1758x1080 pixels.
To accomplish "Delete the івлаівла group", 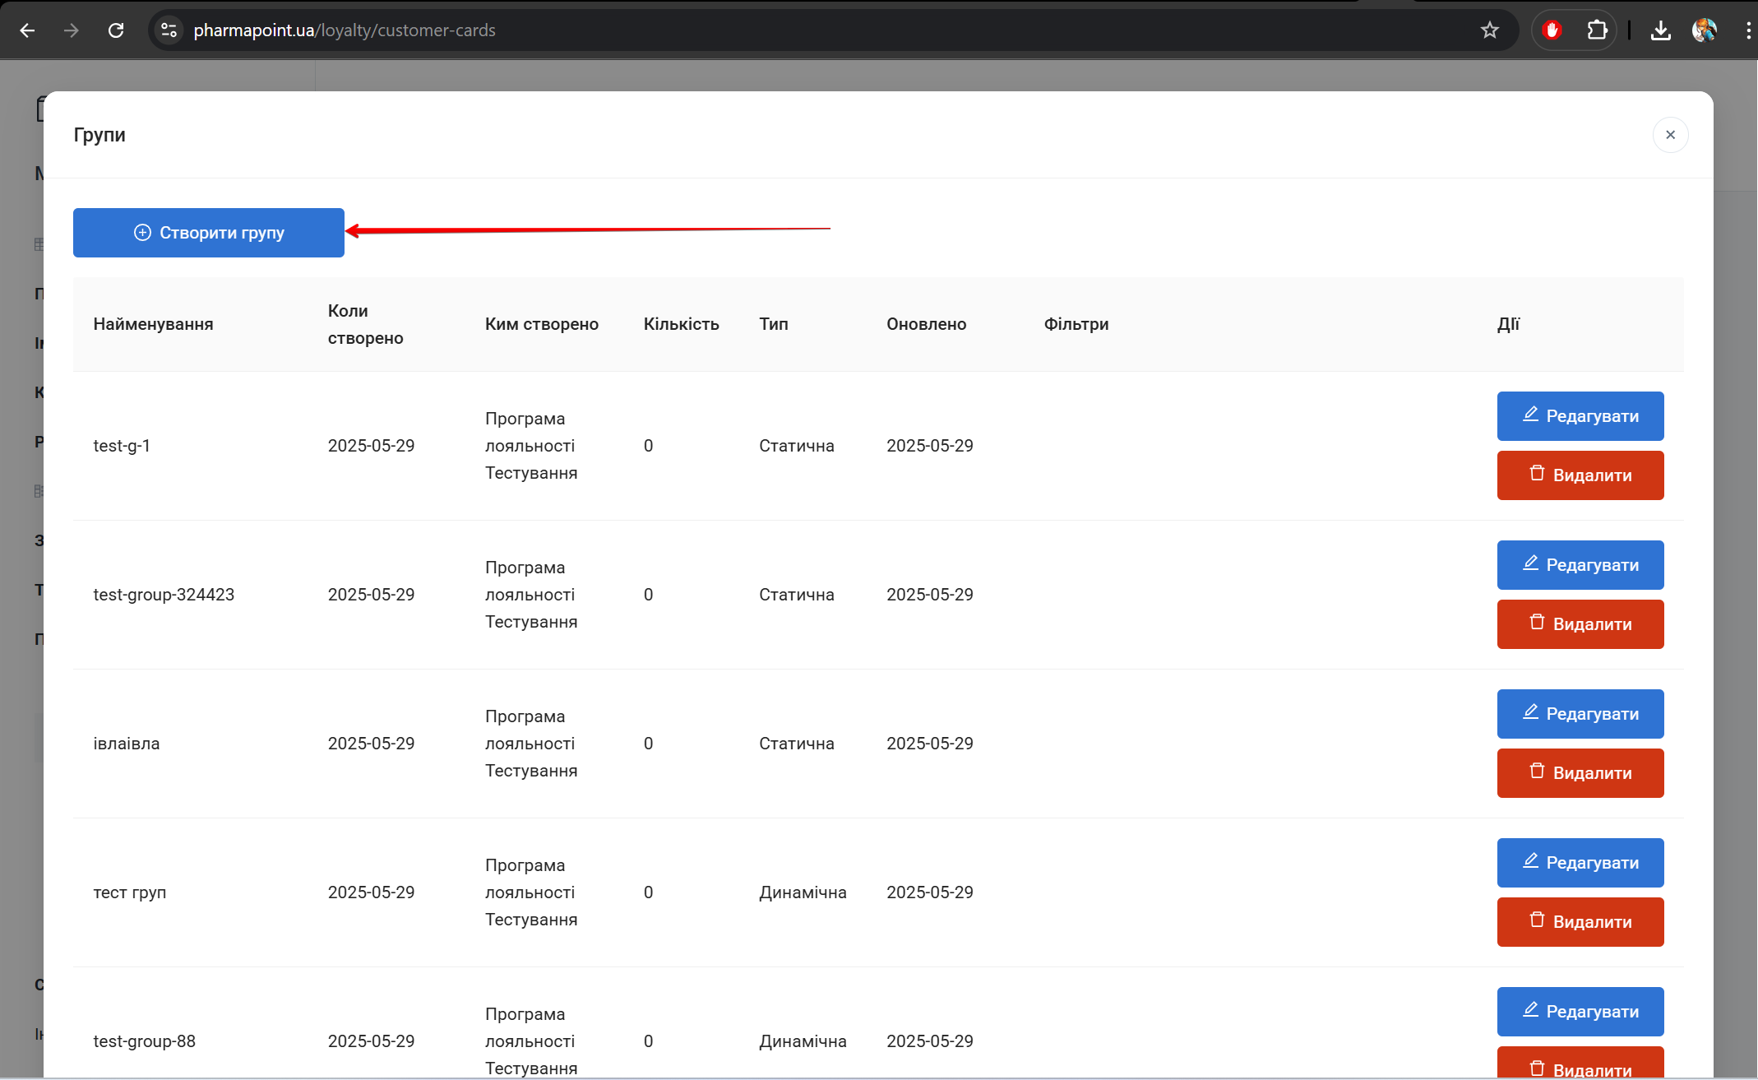I will click(1580, 773).
